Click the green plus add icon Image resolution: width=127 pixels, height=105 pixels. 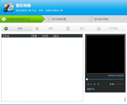(6, 28)
